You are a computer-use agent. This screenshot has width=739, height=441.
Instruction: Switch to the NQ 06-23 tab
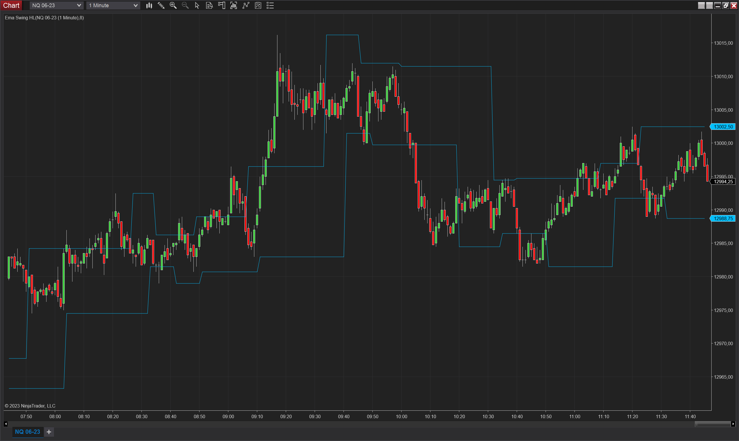[x=27, y=432]
